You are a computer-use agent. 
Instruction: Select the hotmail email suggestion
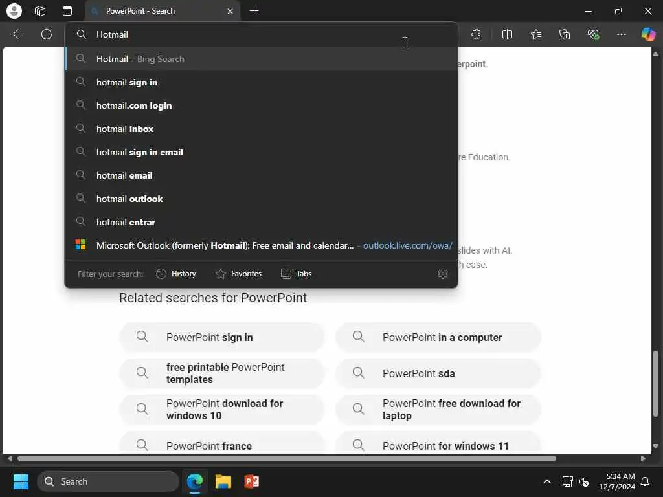(x=262, y=175)
